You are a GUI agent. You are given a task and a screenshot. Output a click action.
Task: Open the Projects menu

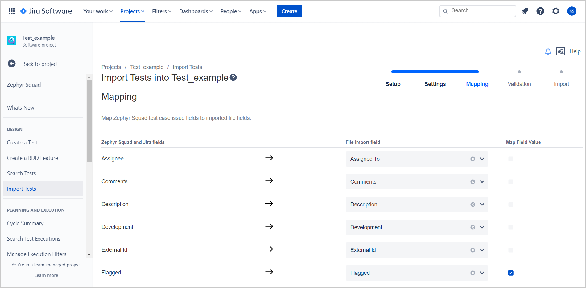(x=132, y=11)
